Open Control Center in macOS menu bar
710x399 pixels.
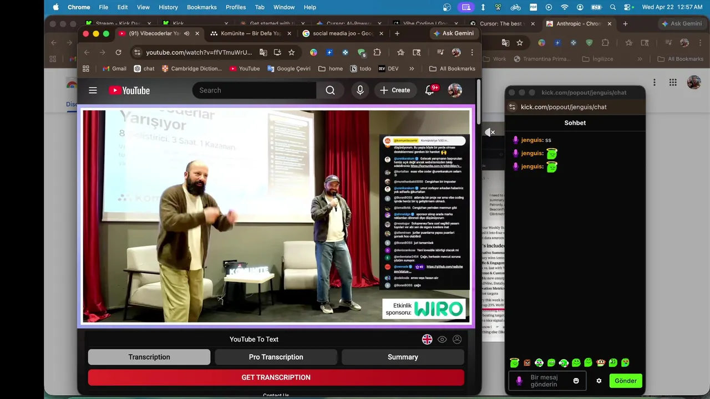coord(628,7)
